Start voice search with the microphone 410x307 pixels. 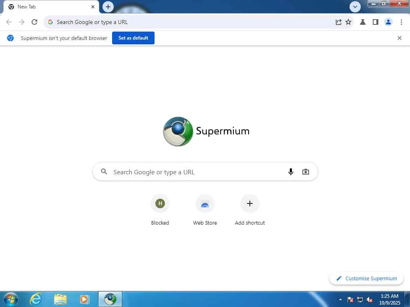click(291, 172)
